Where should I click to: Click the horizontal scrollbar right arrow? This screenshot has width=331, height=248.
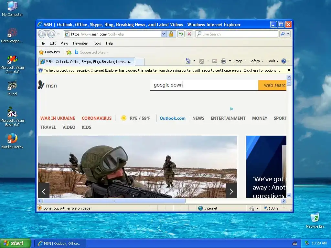(x=284, y=201)
